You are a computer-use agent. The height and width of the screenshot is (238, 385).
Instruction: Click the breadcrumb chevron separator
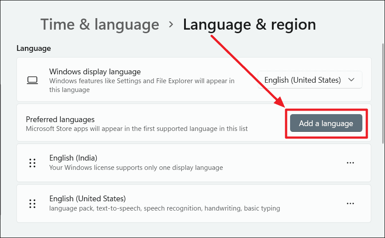pos(171,24)
